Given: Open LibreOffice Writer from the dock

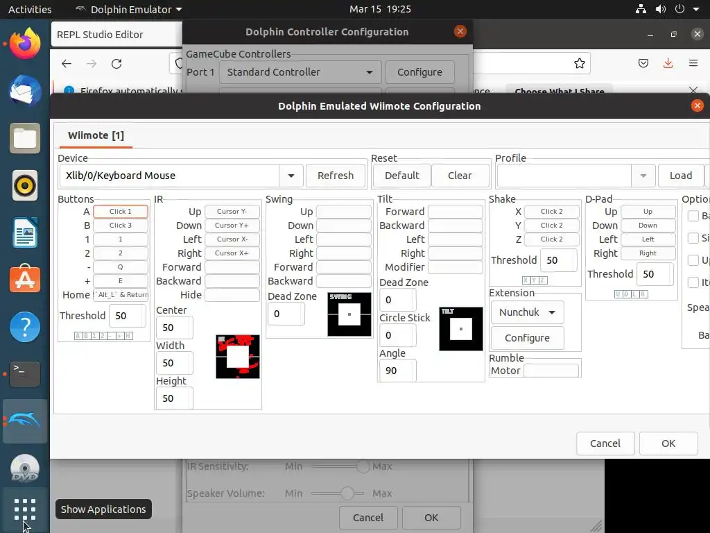Looking at the screenshot, I should click(25, 232).
